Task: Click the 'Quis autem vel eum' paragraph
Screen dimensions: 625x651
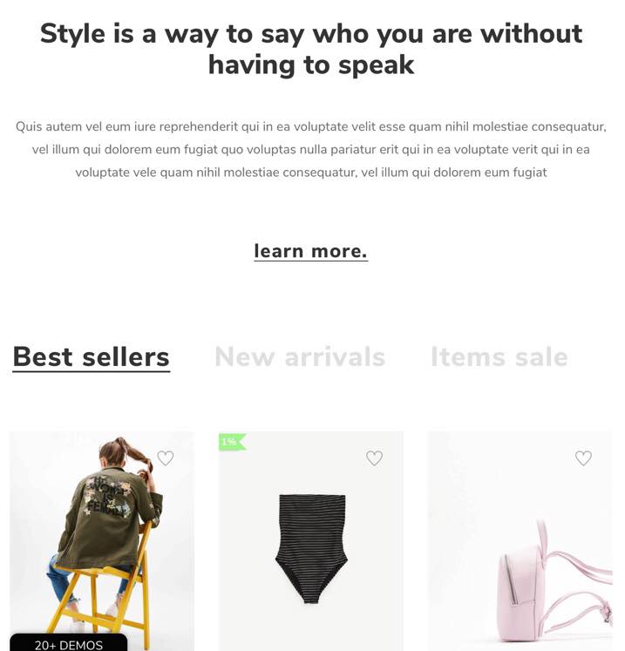Action: coord(311,150)
